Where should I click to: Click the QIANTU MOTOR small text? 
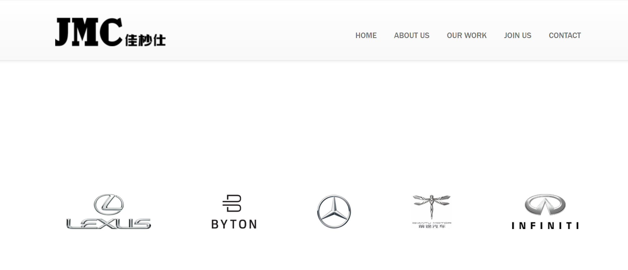[432, 223]
